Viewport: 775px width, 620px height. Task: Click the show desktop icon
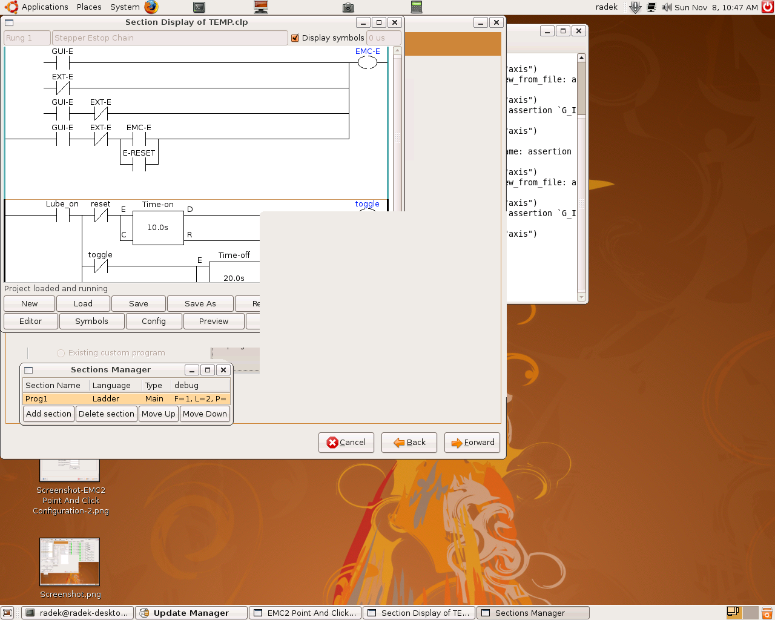tap(7, 613)
